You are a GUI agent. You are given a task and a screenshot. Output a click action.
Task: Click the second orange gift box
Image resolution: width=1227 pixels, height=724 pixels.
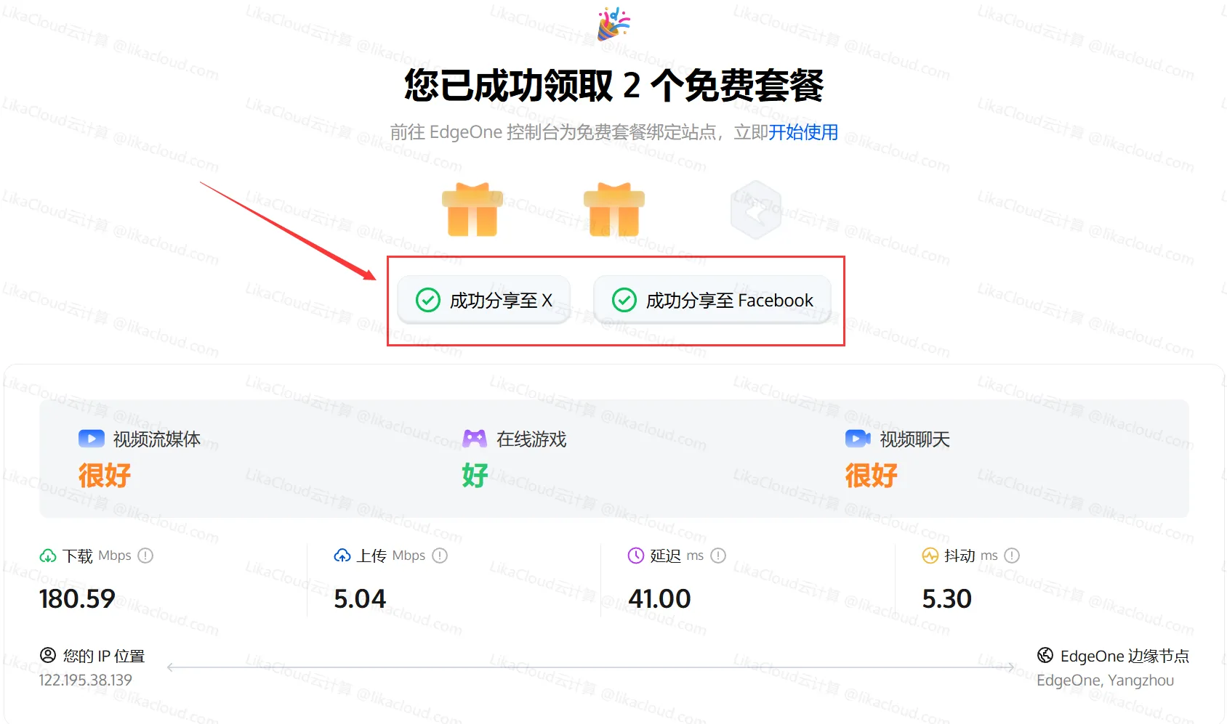click(614, 210)
